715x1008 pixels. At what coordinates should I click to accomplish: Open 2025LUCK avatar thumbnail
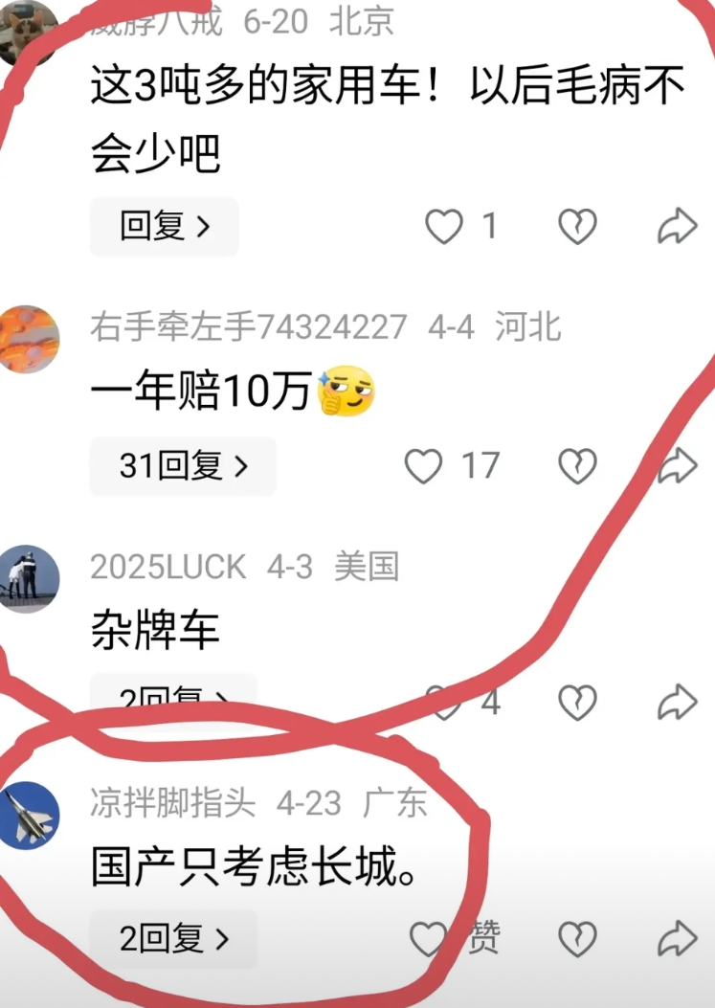[x=29, y=578]
